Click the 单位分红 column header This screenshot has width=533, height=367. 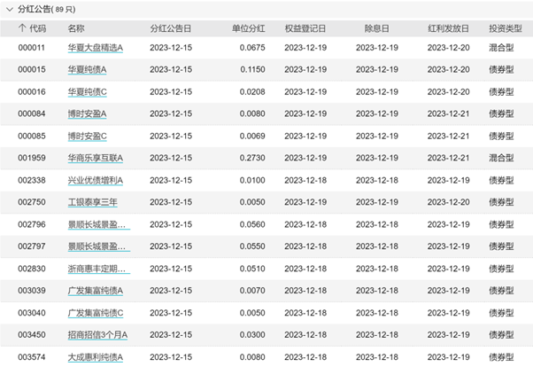(x=249, y=28)
